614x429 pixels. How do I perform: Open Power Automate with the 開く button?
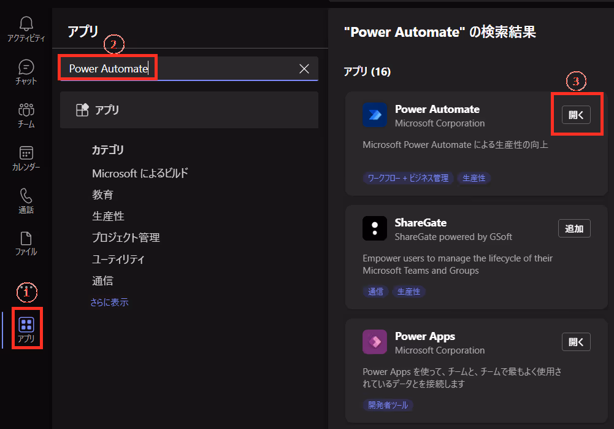coord(576,115)
